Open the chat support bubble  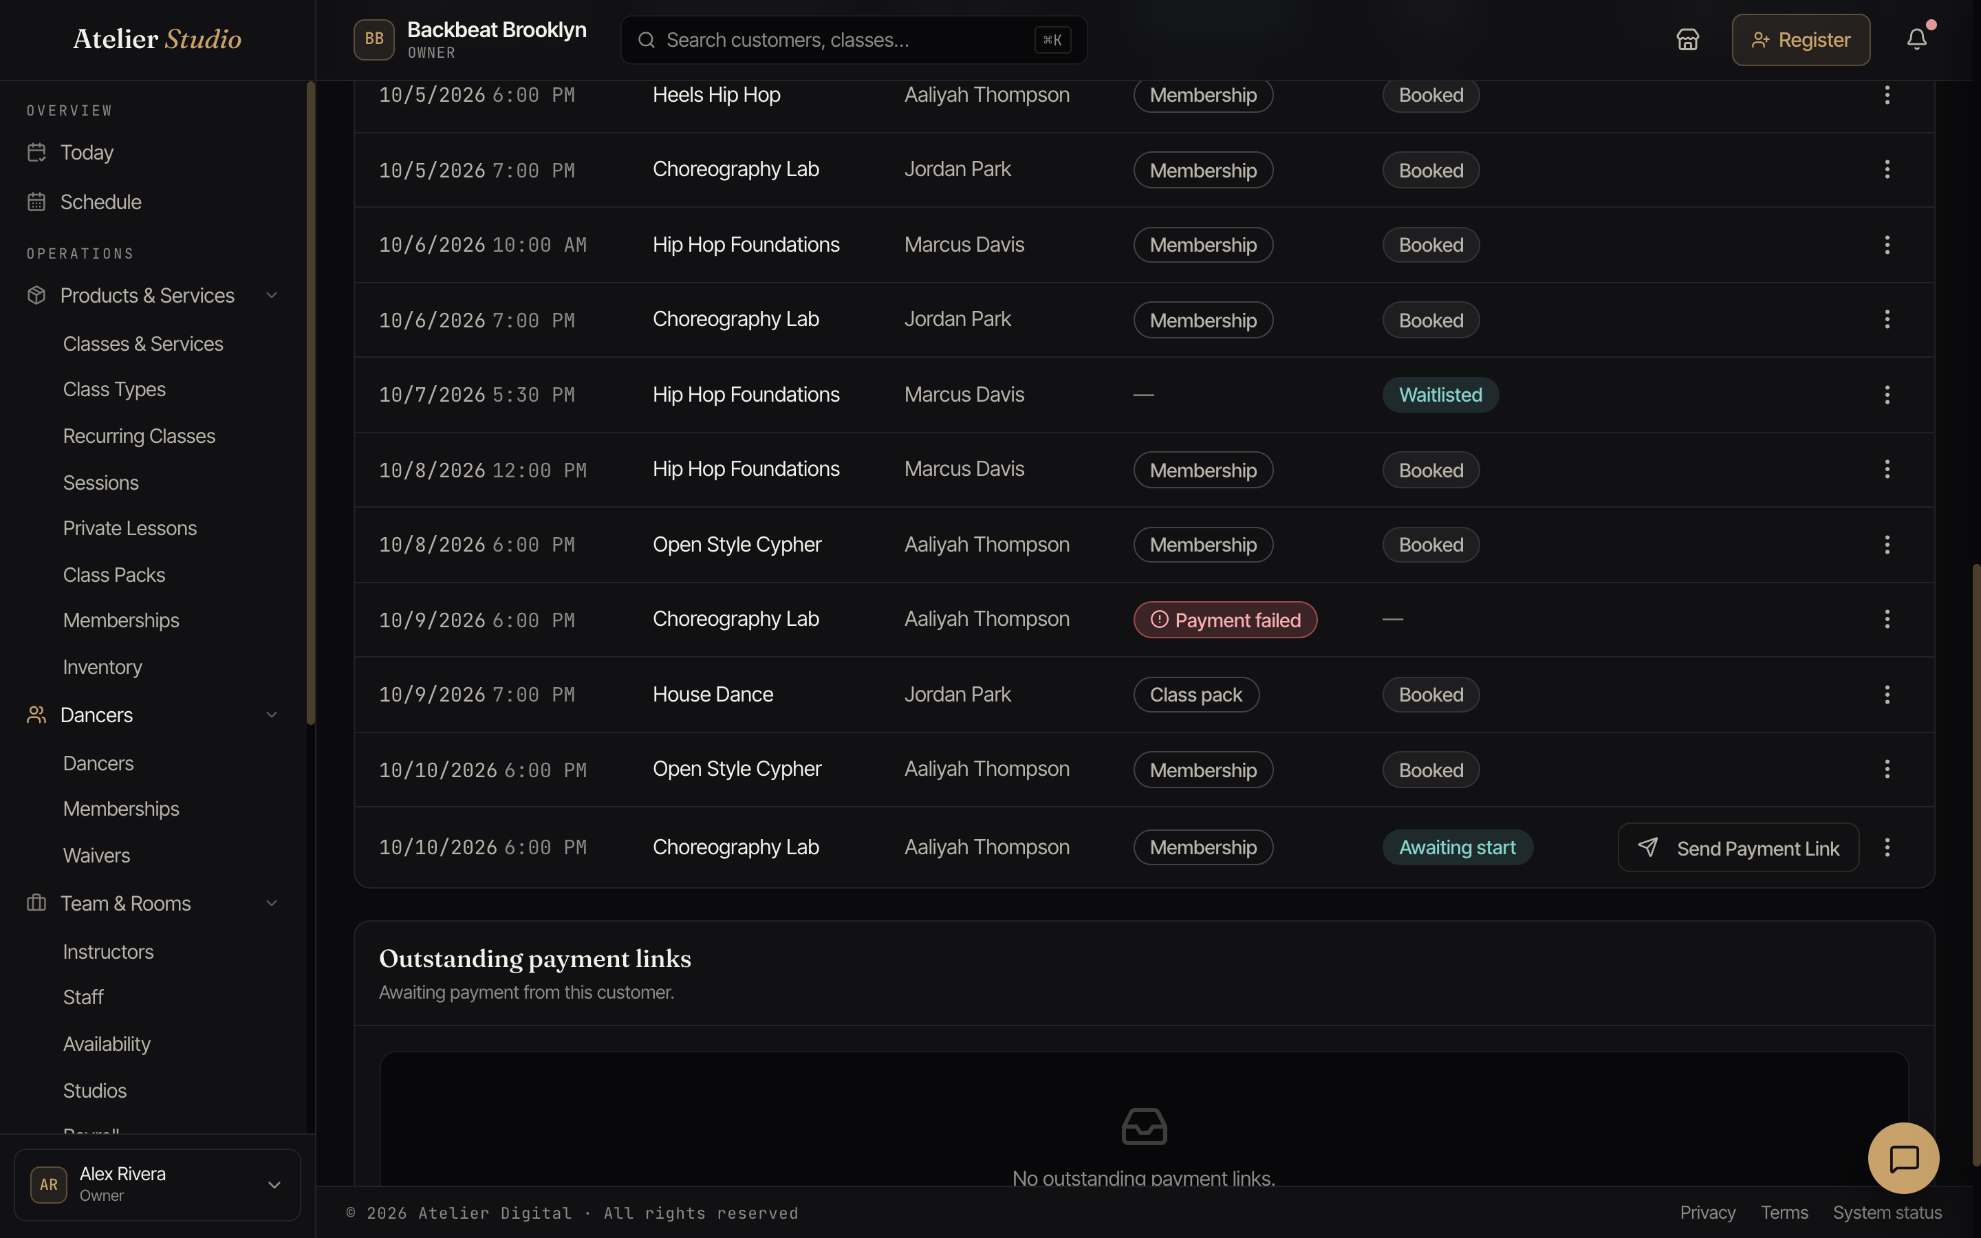coord(1903,1158)
